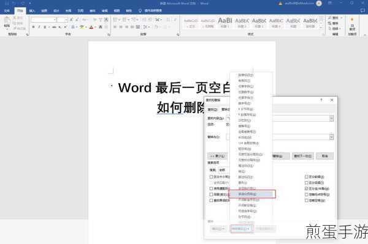
Task: Click the 查找下一处 Find Next button
Action: (x=303, y=156)
